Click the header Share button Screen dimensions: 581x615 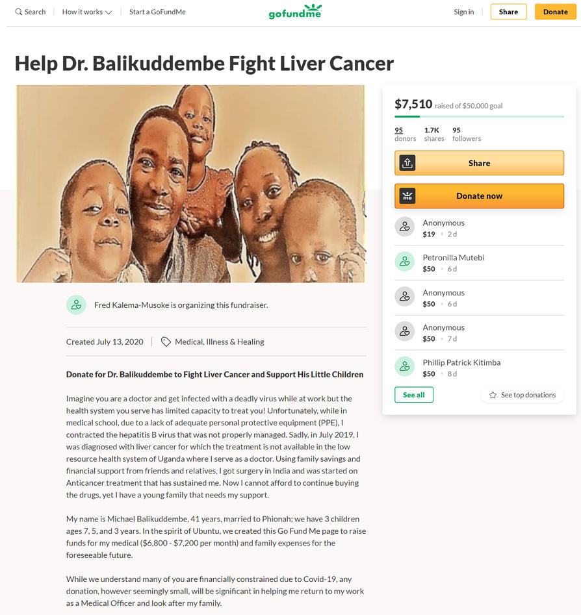[x=508, y=12]
